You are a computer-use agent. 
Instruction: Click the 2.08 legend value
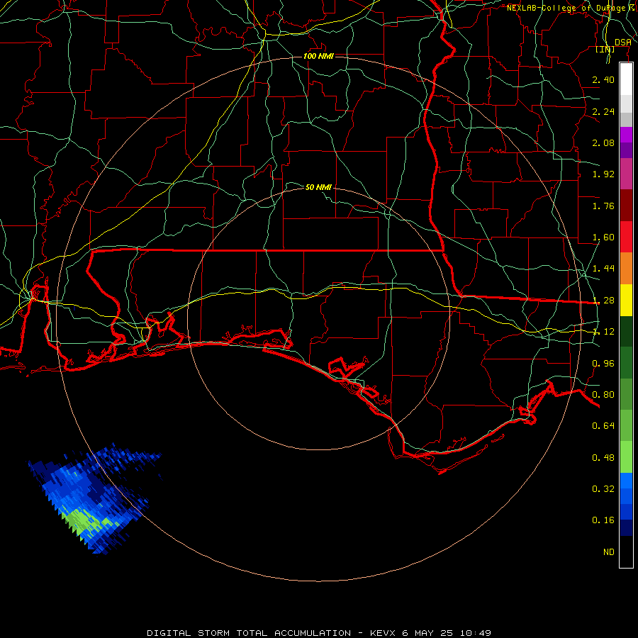(x=603, y=142)
